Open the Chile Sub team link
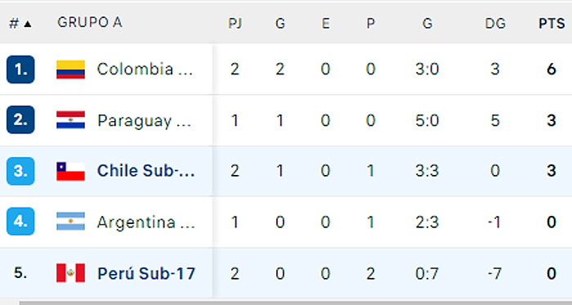572x305 pixels. pos(146,171)
